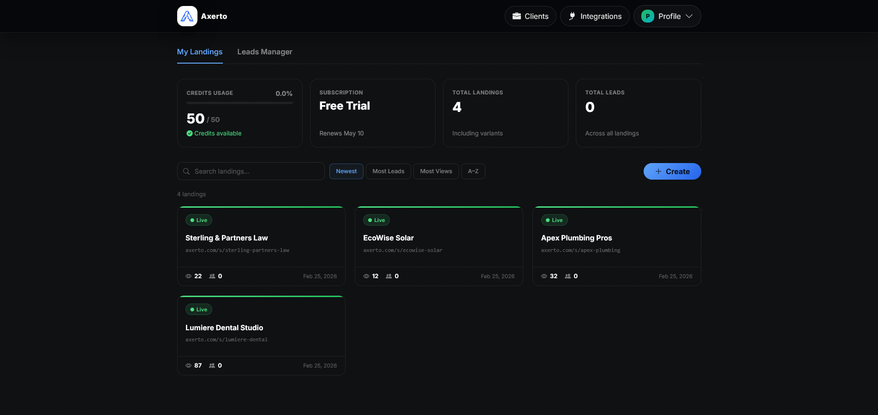Click the green check icon by Credits available

pyautogui.click(x=190, y=134)
